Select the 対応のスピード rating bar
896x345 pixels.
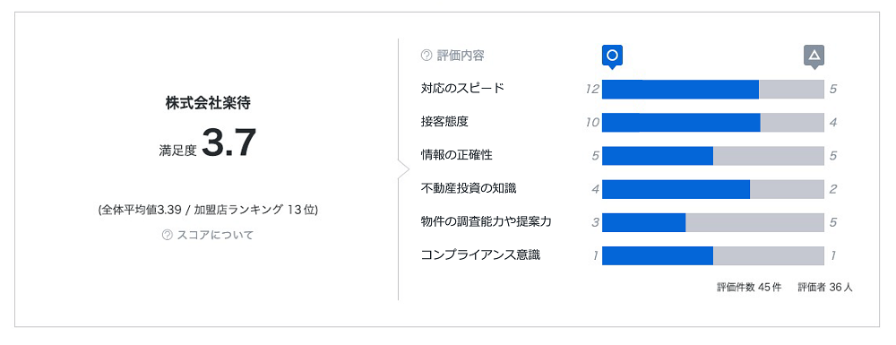713,89
